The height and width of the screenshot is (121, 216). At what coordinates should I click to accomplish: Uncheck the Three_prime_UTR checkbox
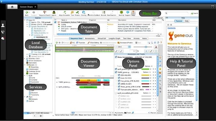(119, 87)
